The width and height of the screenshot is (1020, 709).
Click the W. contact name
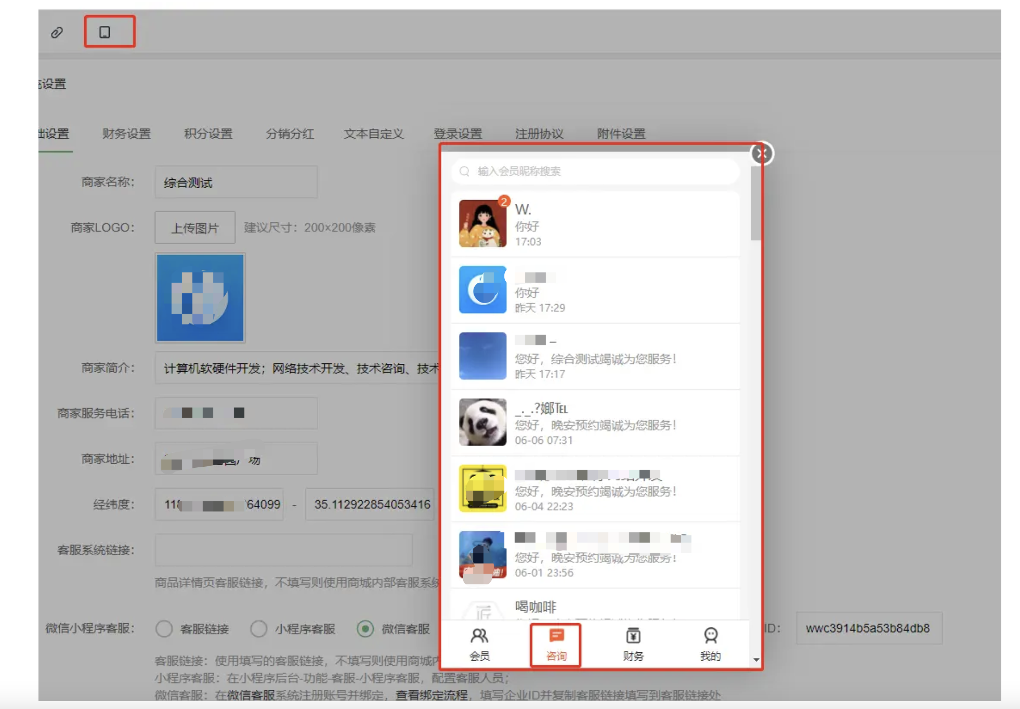pyautogui.click(x=523, y=209)
